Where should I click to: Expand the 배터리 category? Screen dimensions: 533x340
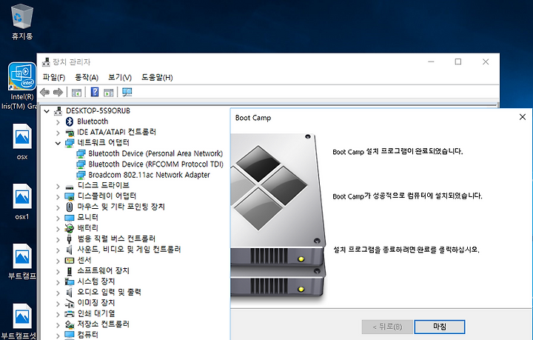(x=58, y=229)
